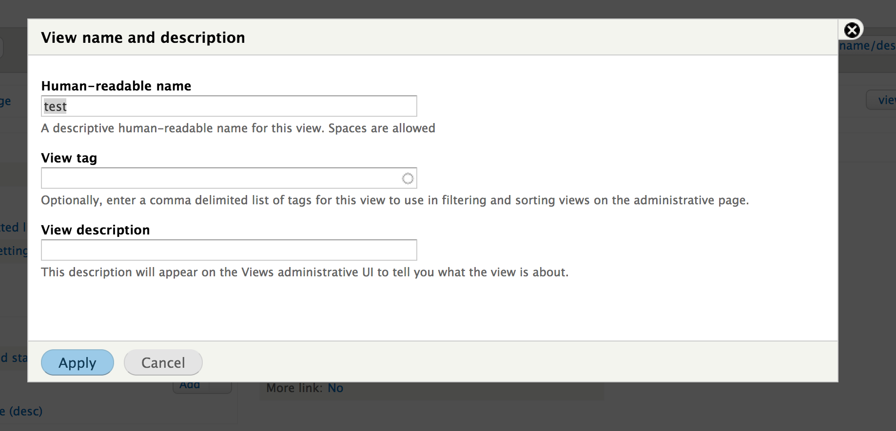
Task: Click the "No" link beside More link
Action: [x=335, y=388]
